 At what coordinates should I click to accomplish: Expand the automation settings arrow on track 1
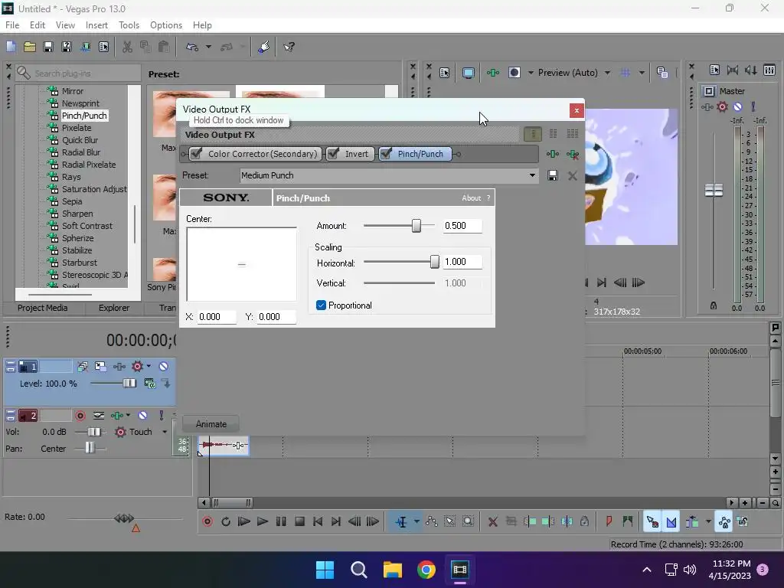(x=149, y=367)
